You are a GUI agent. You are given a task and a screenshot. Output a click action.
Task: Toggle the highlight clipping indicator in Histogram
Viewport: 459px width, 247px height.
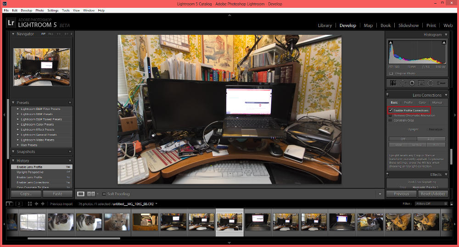click(x=444, y=43)
